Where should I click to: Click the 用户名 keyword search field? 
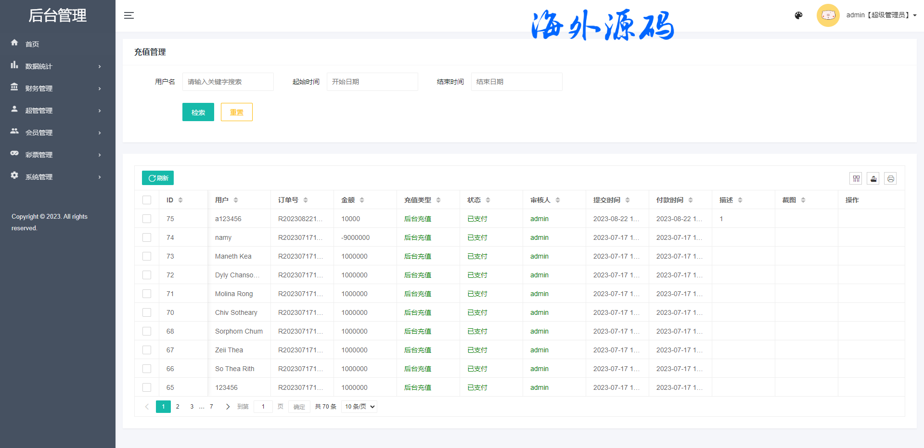click(228, 82)
